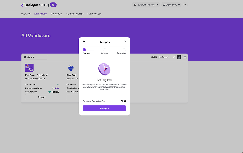Click the Completed step label
243x153 pixels.
click(121, 53)
